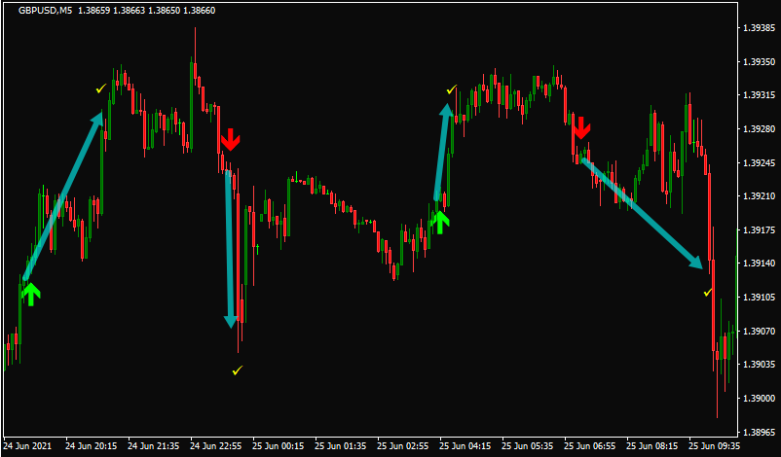The image size is (781, 457).
Task: Click price scale label 1.39105
Action: tap(759, 297)
